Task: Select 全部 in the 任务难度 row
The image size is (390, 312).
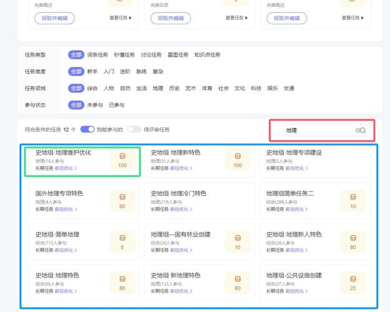Action: click(76, 72)
